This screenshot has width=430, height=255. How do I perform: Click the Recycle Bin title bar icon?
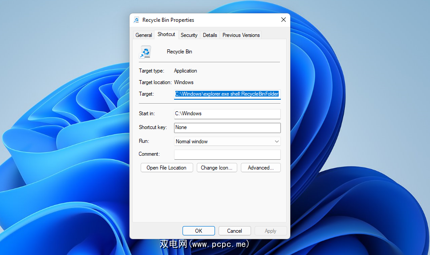[136, 20]
